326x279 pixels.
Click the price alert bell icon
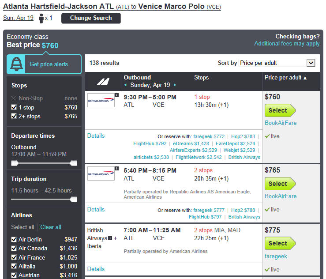pyautogui.click(x=16, y=64)
